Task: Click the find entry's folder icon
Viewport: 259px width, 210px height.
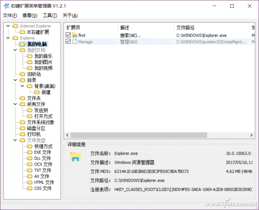Action: coord(74,36)
